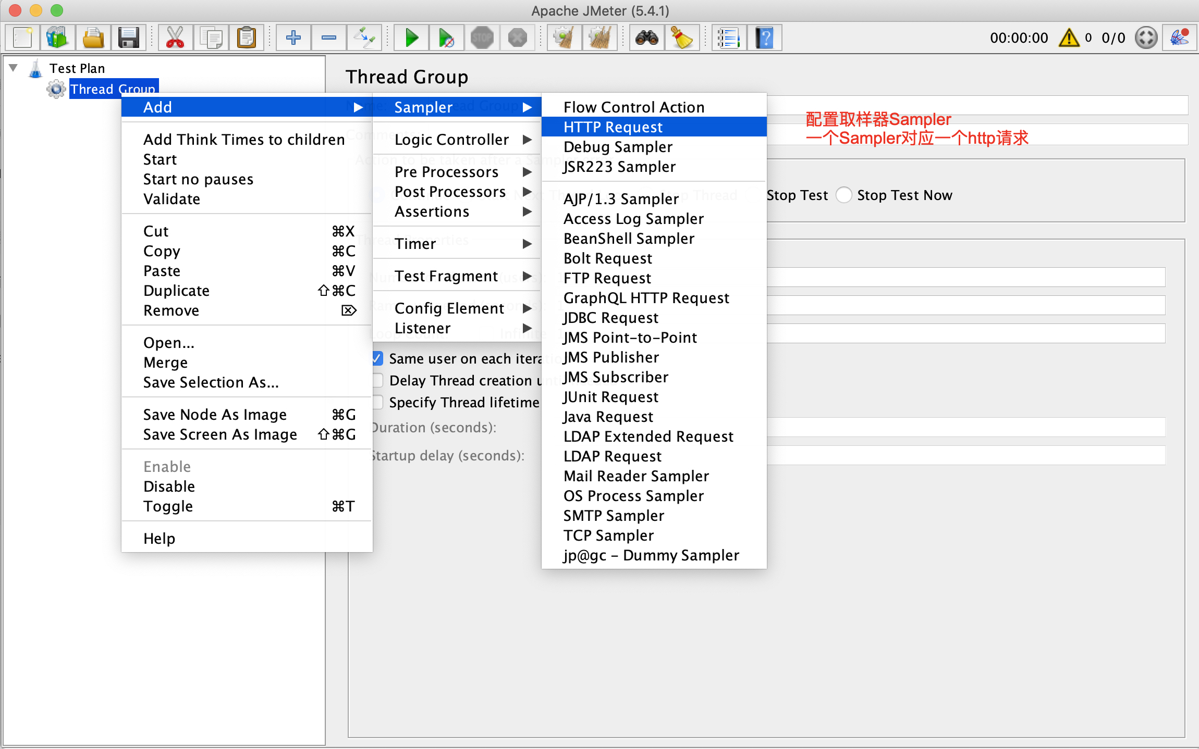The image size is (1199, 749).
Task: Choose Debug Sampler menu entry
Action: (617, 146)
